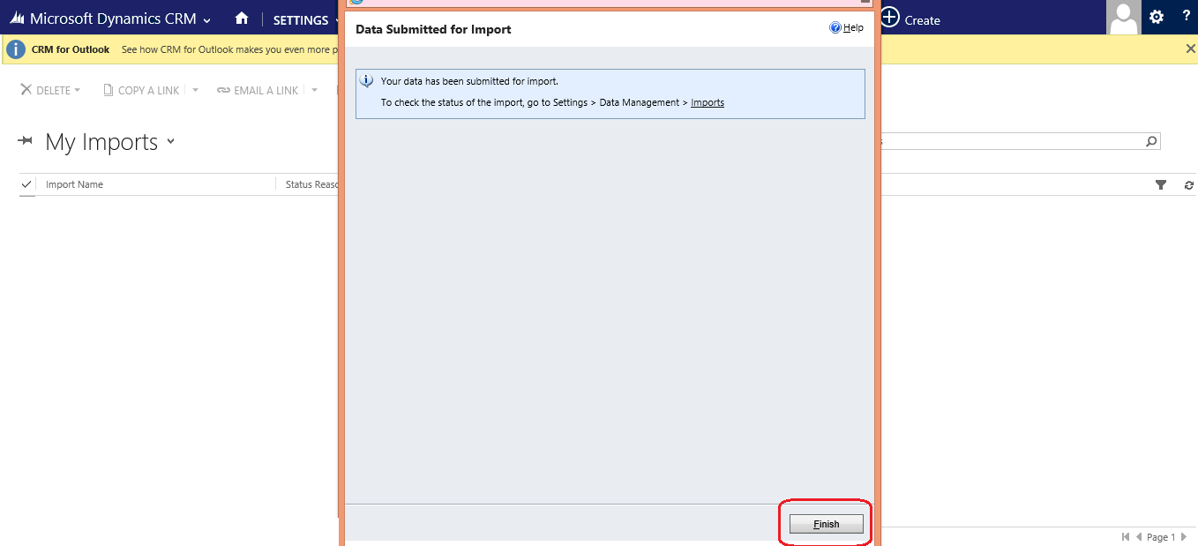Open the user profile avatar

(1123, 18)
